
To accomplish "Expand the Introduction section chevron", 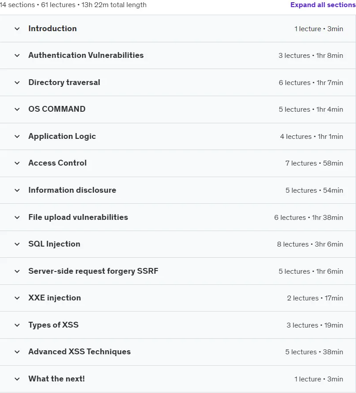I will pyautogui.click(x=17, y=29).
